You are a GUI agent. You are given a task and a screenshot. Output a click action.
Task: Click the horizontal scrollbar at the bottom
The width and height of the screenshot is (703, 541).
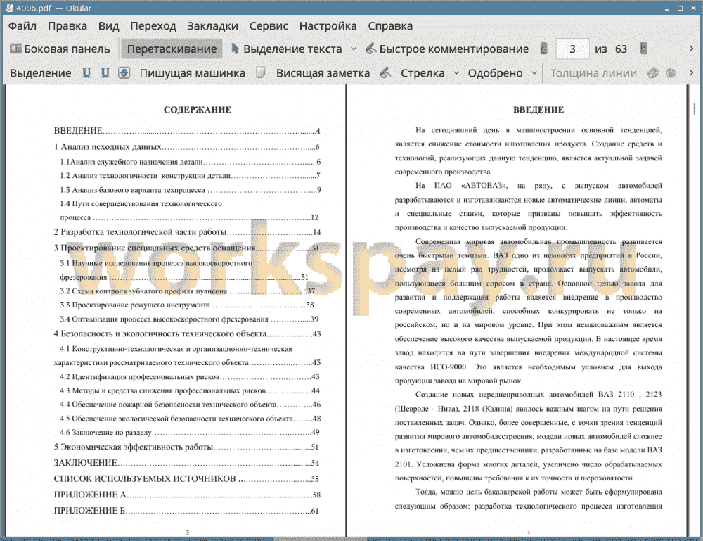(321, 539)
